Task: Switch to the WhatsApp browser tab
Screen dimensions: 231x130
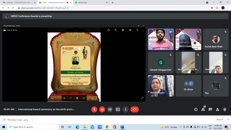Action: coord(91,3)
